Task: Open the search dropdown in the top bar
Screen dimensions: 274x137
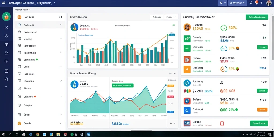Action: click(238, 3)
